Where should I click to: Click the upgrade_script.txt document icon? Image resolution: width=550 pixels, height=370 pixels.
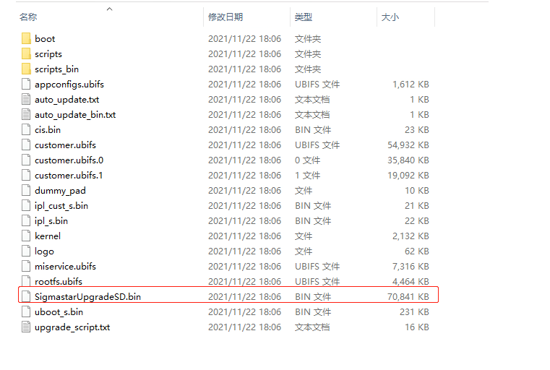click(x=26, y=327)
